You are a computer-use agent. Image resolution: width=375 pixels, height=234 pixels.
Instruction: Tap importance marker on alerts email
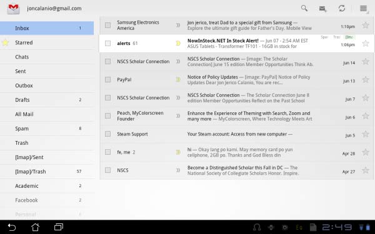(x=178, y=43)
